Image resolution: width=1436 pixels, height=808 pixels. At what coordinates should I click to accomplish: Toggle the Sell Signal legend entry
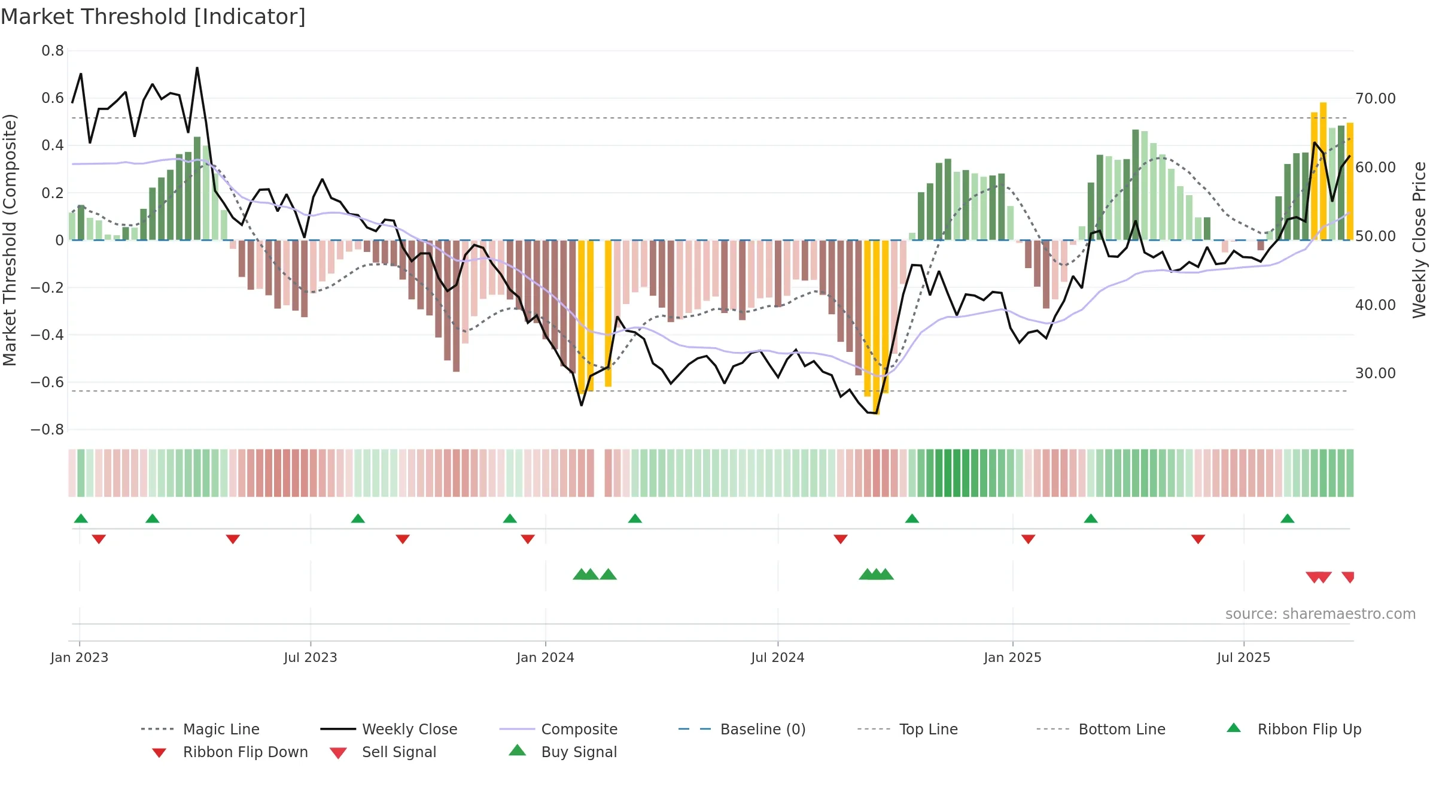click(x=383, y=752)
